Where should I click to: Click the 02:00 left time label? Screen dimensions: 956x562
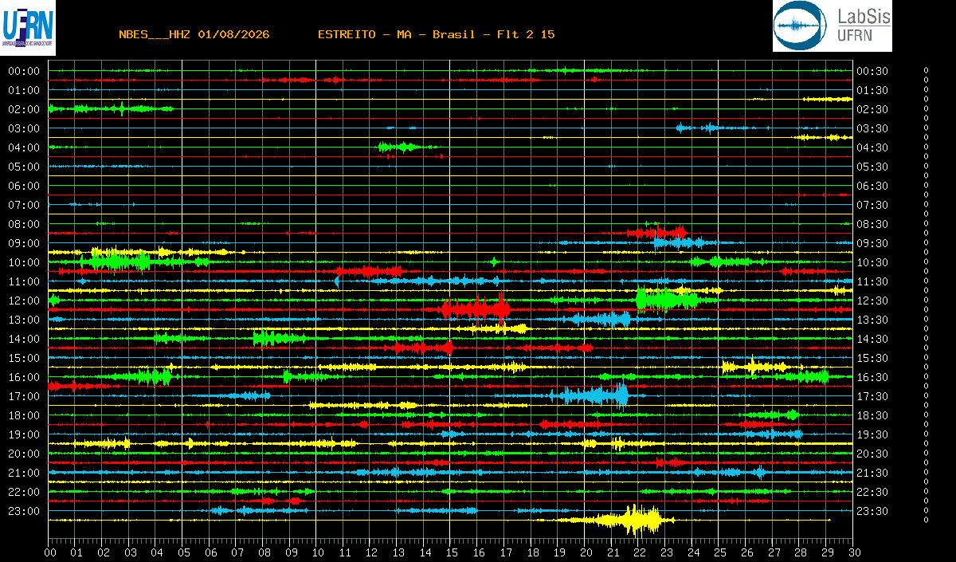(24, 109)
